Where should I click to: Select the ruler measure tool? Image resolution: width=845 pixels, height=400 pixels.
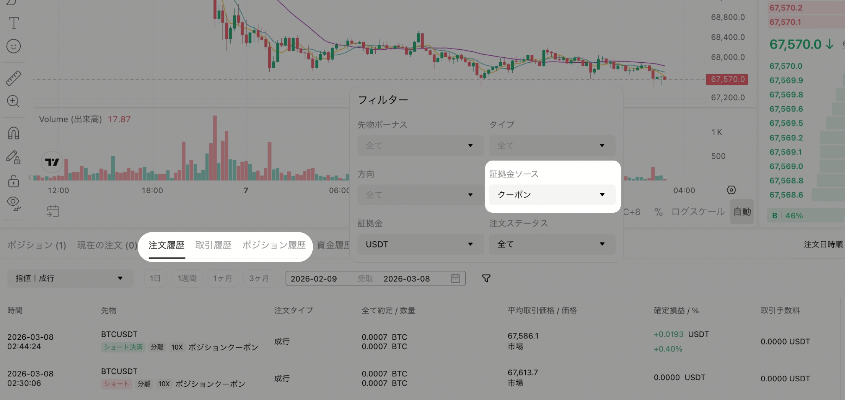[14, 78]
